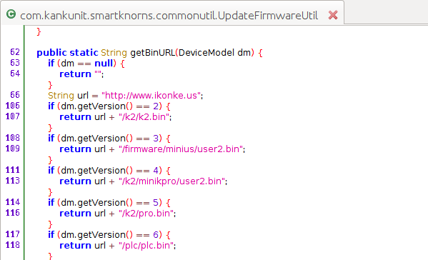Click line number 108 in the gutter
The image size is (428, 260).
[x=13, y=138]
